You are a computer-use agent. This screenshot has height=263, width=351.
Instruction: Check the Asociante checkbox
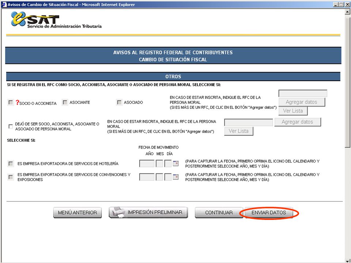[65, 102]
